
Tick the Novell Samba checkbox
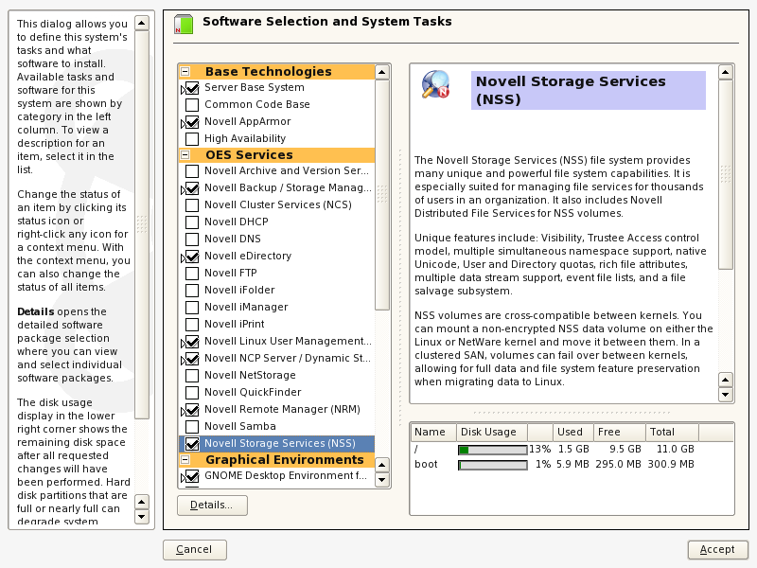click(x=192, y=427)
